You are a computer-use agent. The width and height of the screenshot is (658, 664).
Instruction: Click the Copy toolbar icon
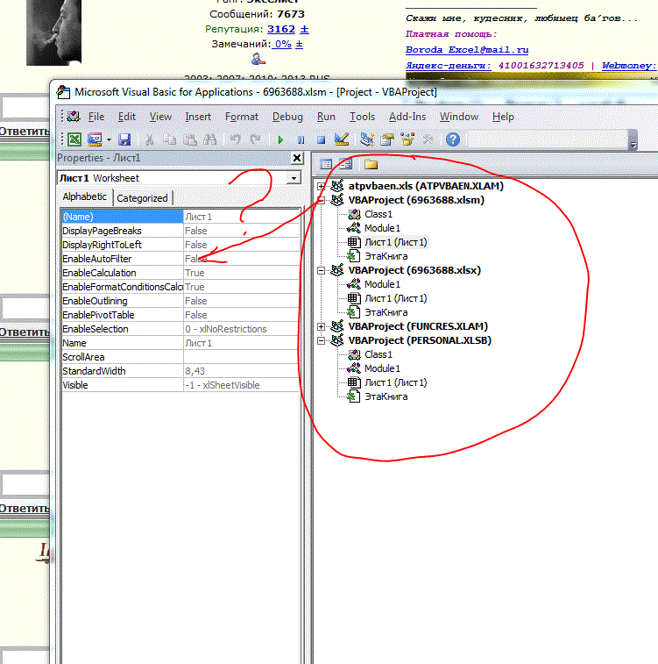170,139
